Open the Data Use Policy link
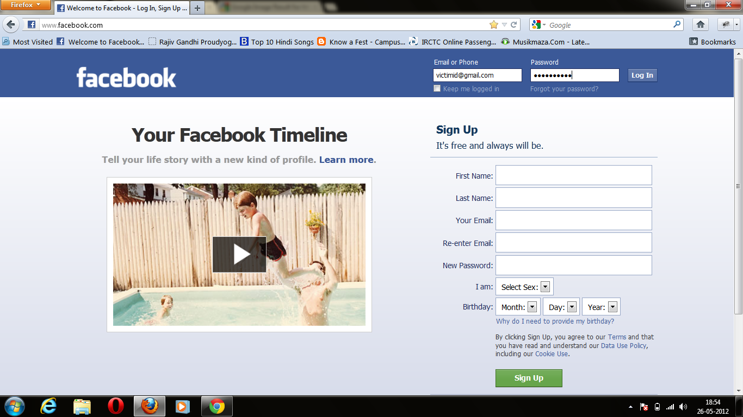 point(624,345)
